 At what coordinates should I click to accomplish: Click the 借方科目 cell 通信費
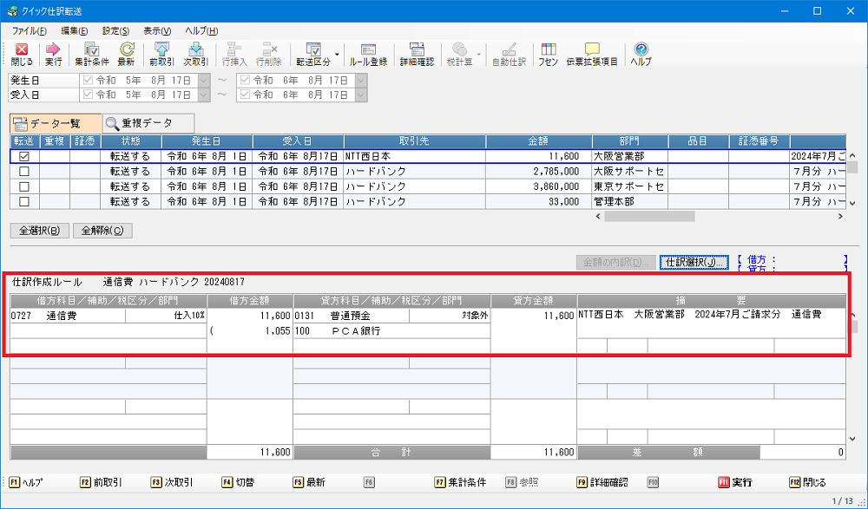(68, 316)
